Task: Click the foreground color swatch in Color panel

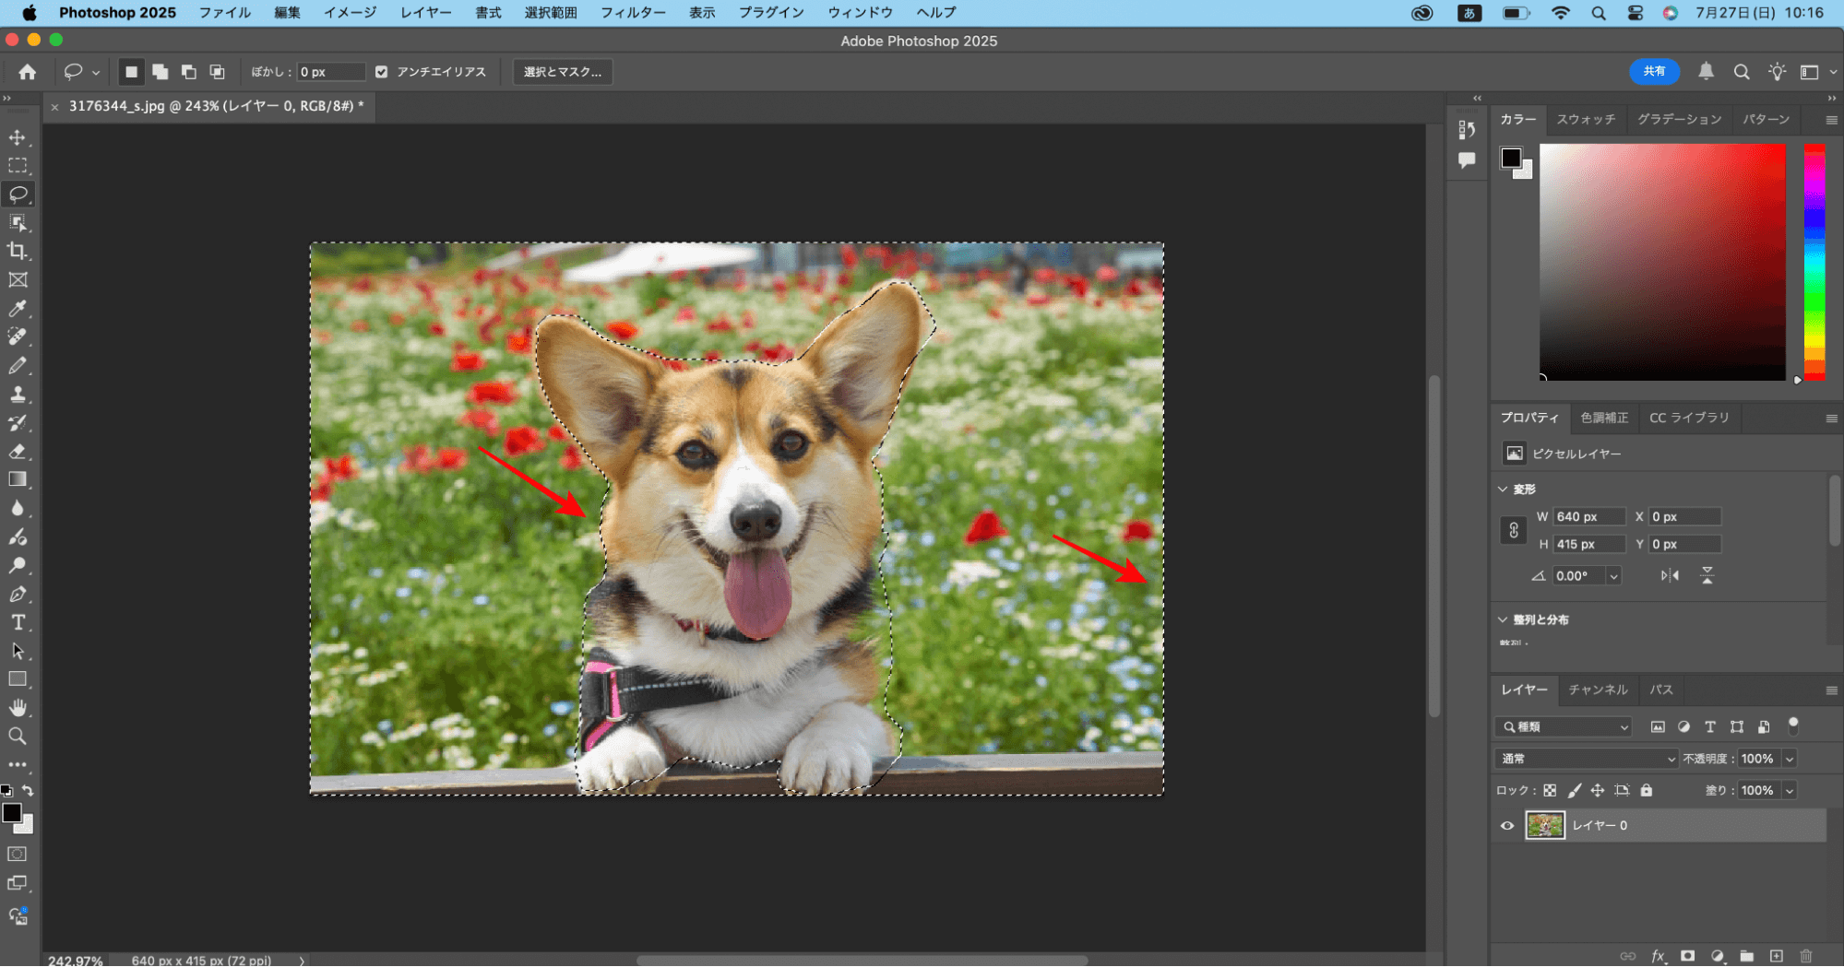Action: tap(1511, 158)
